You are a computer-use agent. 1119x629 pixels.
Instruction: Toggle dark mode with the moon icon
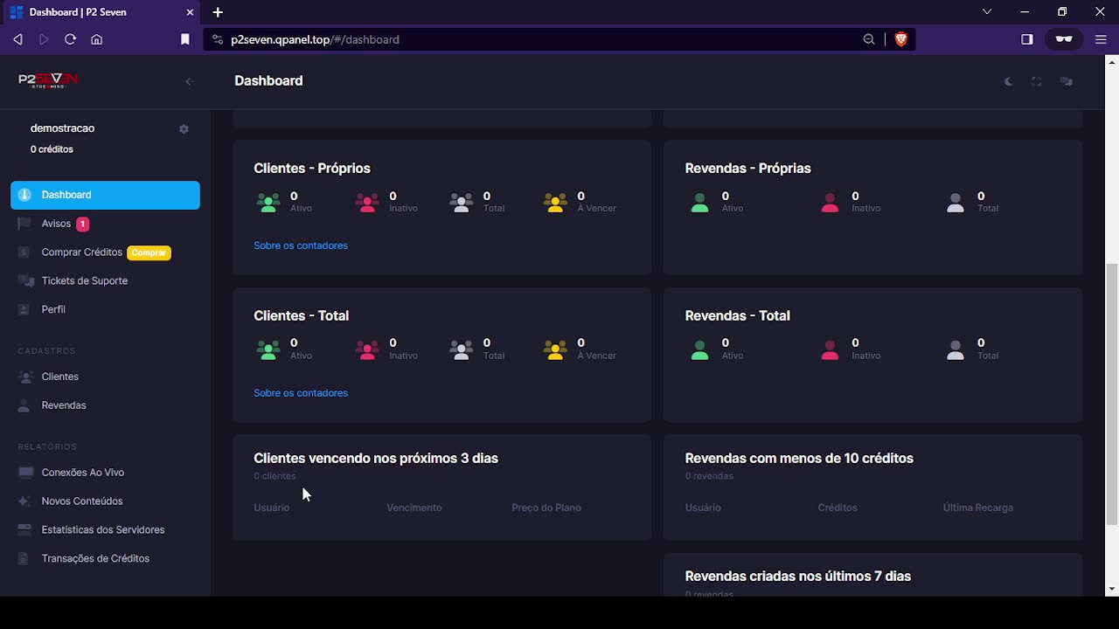1009,81
